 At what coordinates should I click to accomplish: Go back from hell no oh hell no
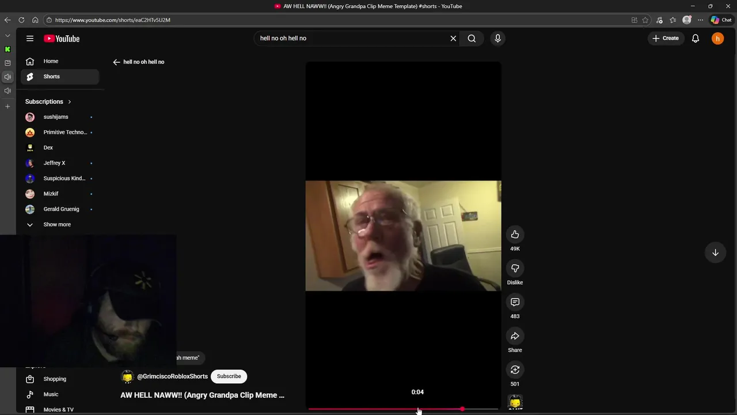click(x=116, y=62)
